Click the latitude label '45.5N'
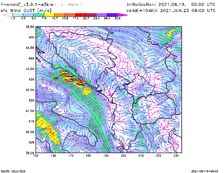Viewport: 224px width, 173px height. [30, 27]
